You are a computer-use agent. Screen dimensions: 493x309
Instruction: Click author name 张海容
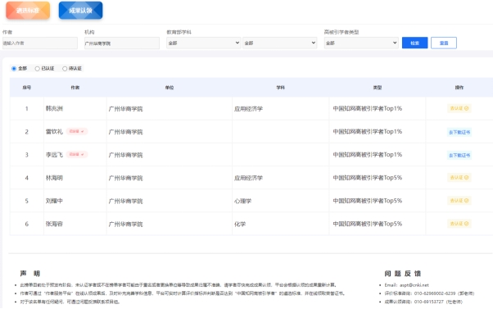(x=54, y=224)
